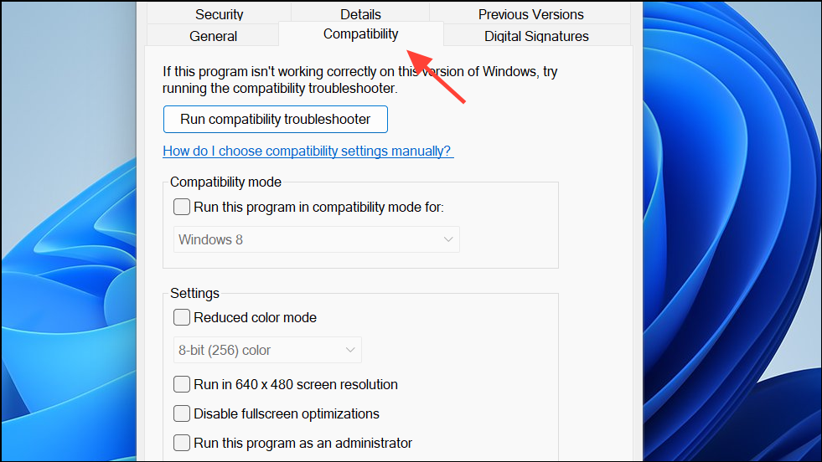The image size is (822, 462).
Task: Click the 'Compatibility mode' group heading
Action: [225, 182]
